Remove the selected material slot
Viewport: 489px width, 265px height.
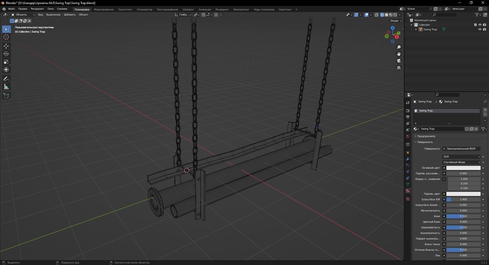pos(485,114)
